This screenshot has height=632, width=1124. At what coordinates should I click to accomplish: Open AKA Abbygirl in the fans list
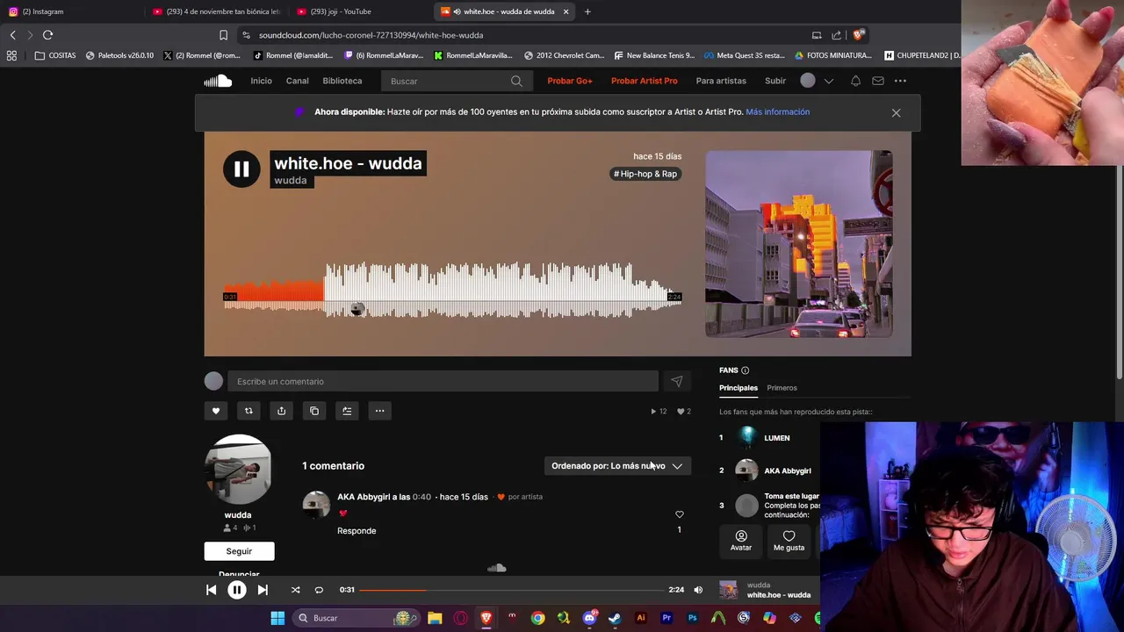tap(788, 471)
